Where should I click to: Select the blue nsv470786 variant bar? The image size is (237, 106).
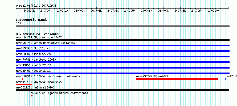click(x=122, y=62)
